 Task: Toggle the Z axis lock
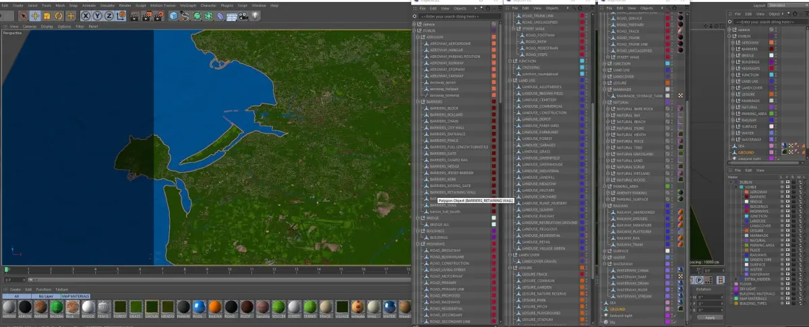click(x=109, y=15)
